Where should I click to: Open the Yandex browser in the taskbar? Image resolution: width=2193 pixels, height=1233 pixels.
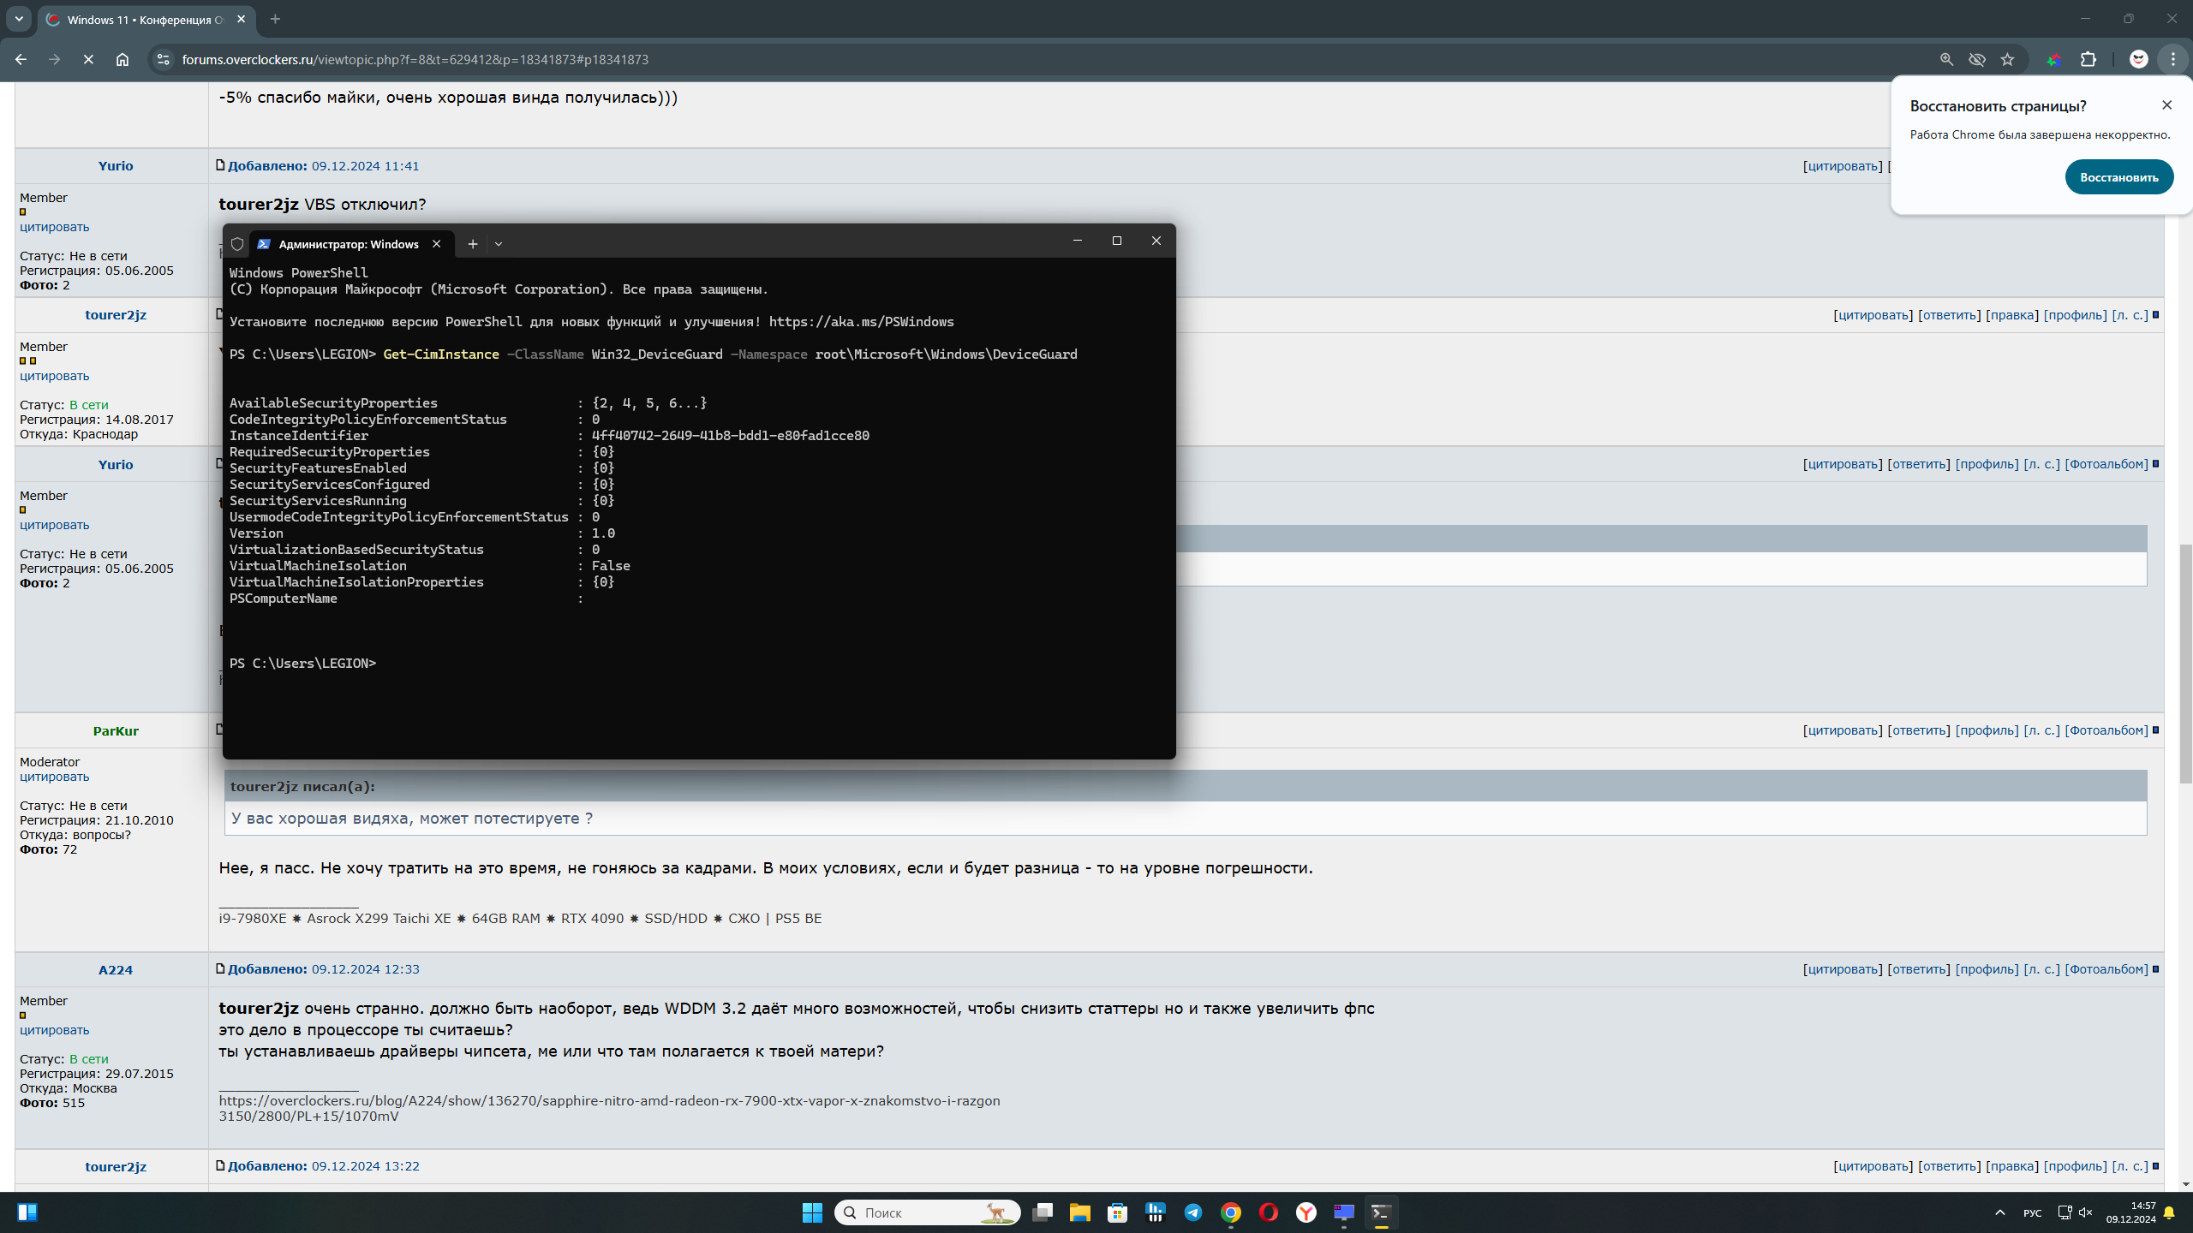[x=1306, y=1212]
